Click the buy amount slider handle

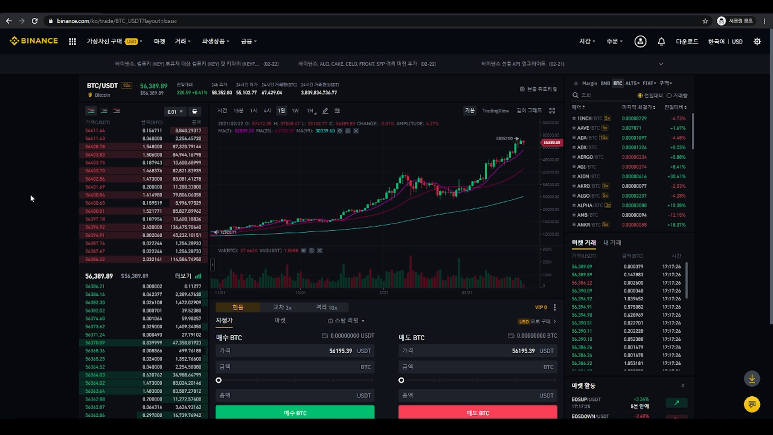click(219, 380)
